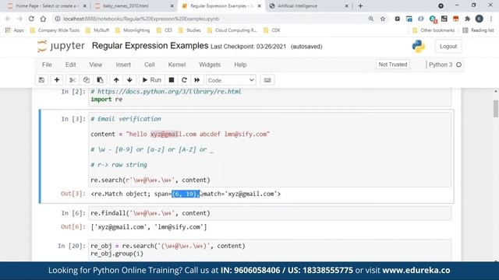Go back in browser history
The width and height of the screenshot is (499, 280).
point(9,19)
